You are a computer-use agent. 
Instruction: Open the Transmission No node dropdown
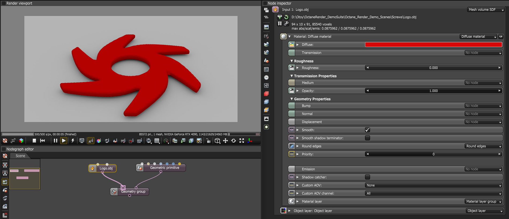[483, 53]
